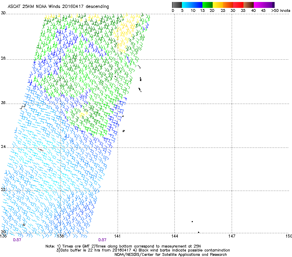The image size is (292, 257).
Task: Click the brown 35-40 knots legend segment
Action: coord(249,5)
